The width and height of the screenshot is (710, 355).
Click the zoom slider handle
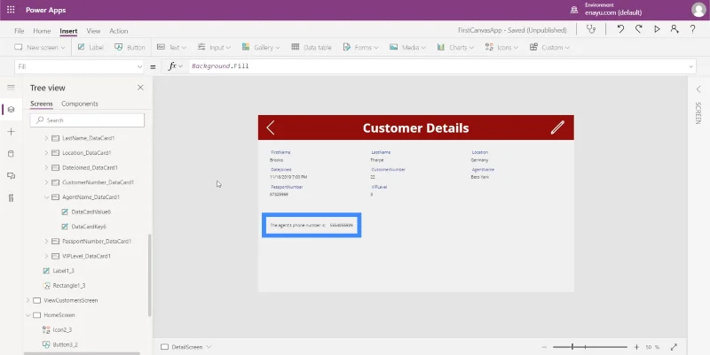(x=572, y=347)
